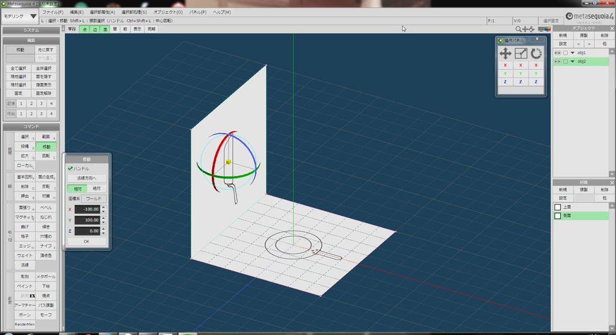Click the green Y under the scale icon
This screenshot has width=616, height=335.
(520, 73)
